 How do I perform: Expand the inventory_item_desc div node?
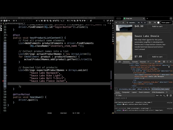pos(133,82)
